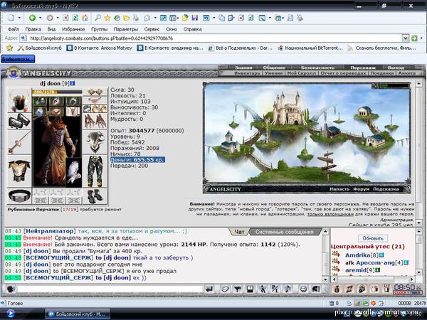The image size is (427, 320).
Task: Click the eraser clear-chat icon
Action: click(x=225, y=289)
